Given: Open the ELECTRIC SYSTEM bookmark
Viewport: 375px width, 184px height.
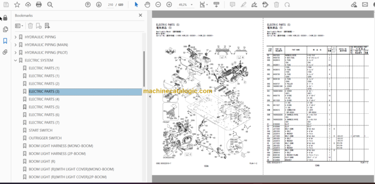Looking at the screenshot, I should (39, 61).
